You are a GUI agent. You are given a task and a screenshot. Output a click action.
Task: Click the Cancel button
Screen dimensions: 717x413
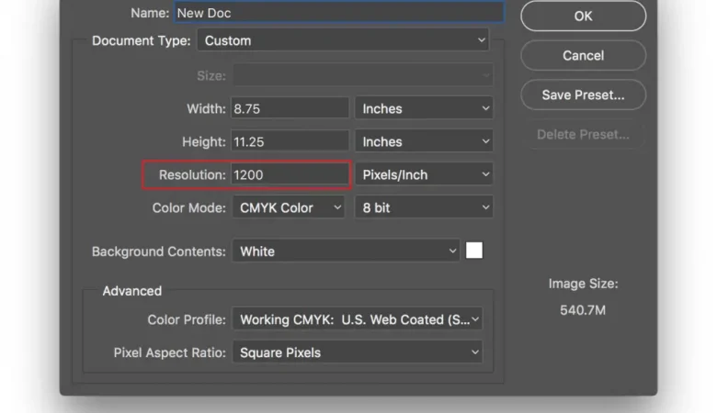tap(583, 55)
